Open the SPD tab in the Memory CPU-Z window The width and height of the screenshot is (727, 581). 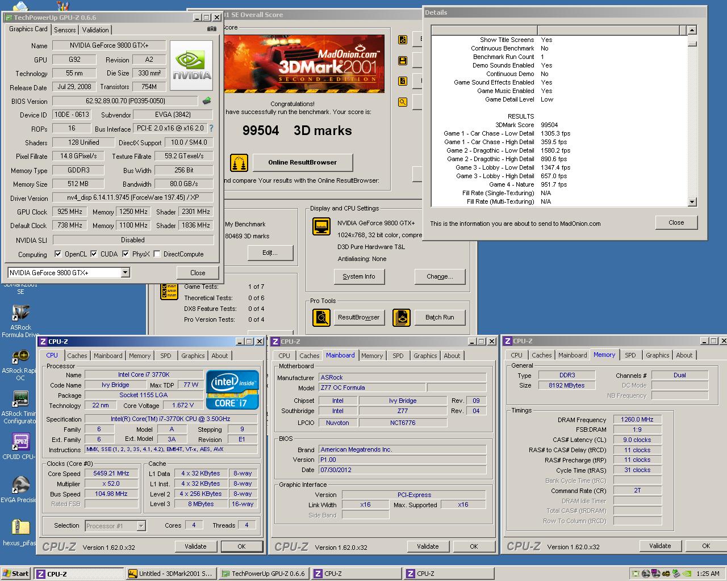coord(630,355)
